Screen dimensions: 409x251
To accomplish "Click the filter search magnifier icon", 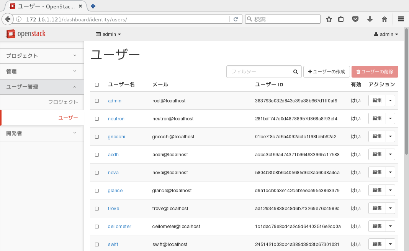I will 295,72.
